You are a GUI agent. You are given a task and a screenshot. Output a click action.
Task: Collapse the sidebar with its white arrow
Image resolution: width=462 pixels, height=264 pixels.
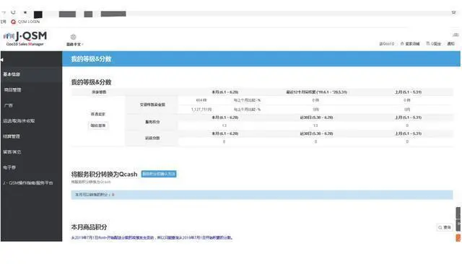point(2,60)
